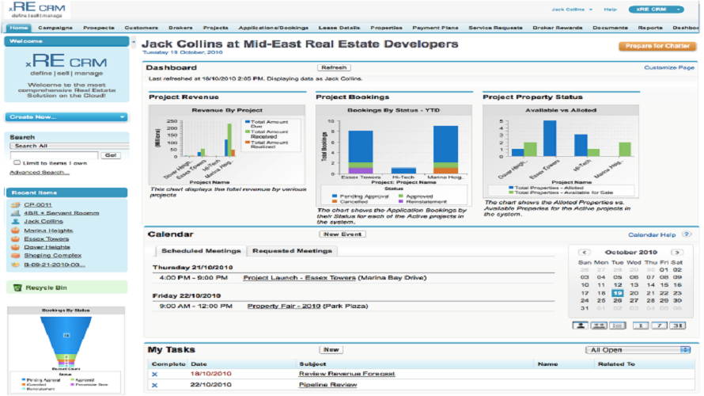Collapse the sidebar with the handle
The image size is (704, 396).
click(x=134, y=41)
